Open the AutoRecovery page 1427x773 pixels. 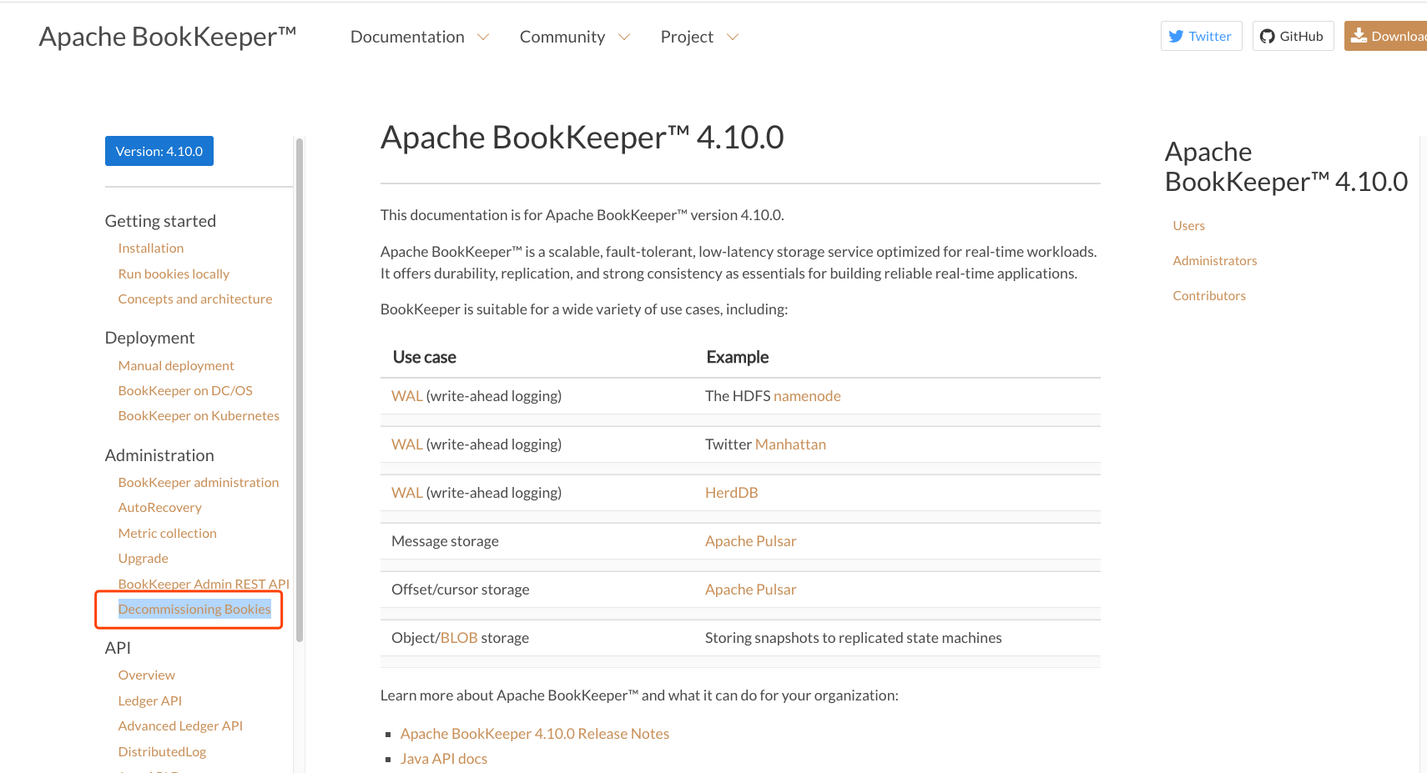pos(160,507)
